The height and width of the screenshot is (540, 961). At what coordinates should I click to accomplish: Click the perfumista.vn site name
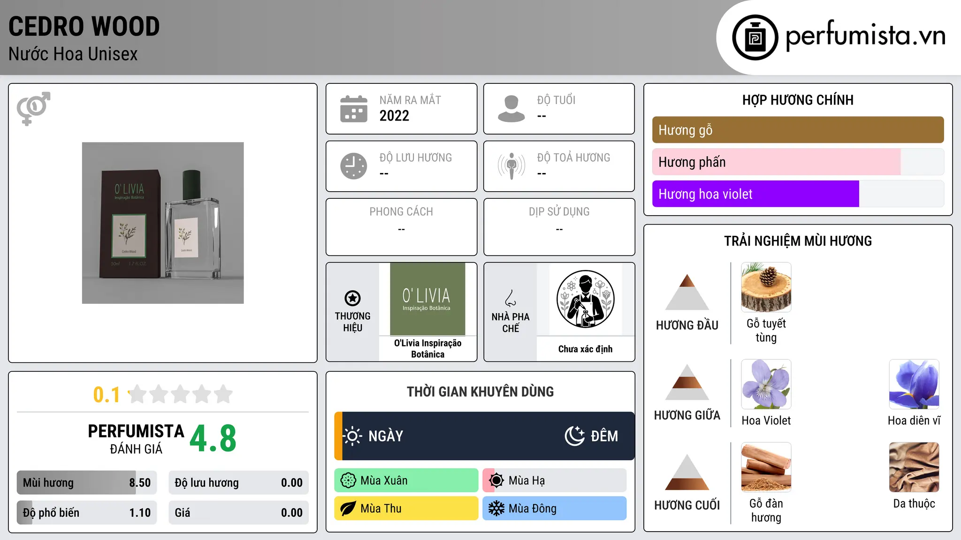tap(865, 36)
